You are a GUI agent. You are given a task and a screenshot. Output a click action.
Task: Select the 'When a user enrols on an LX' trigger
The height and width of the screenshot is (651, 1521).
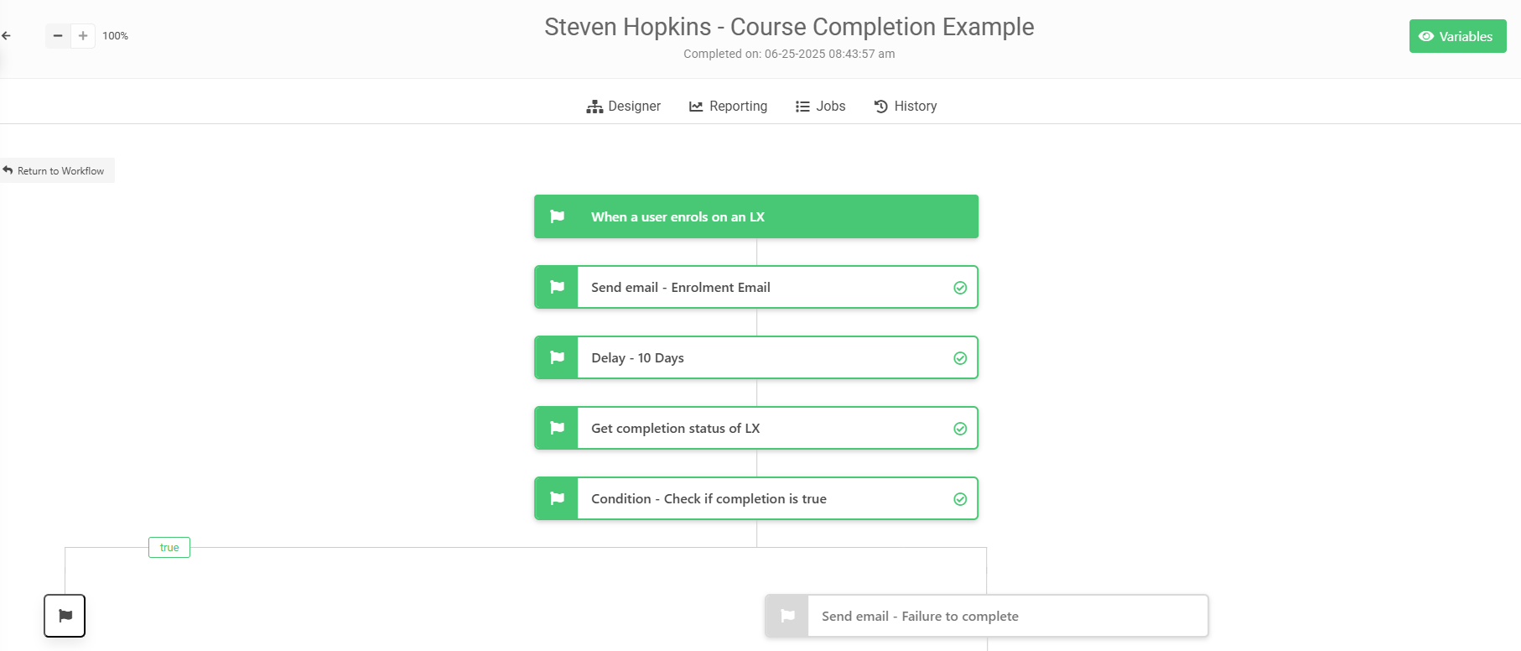pyautogui.click(x=756, y=216)
